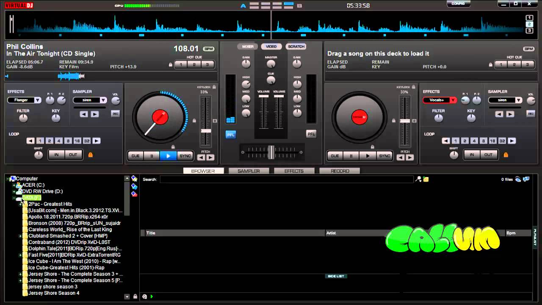Nudge left deck pitch up arrow
The image size is (542, 305).
click(x=210, y=158)
